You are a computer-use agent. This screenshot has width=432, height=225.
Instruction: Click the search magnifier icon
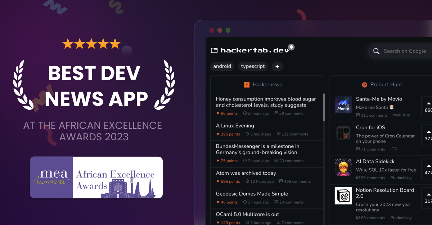tap(376, 51)
